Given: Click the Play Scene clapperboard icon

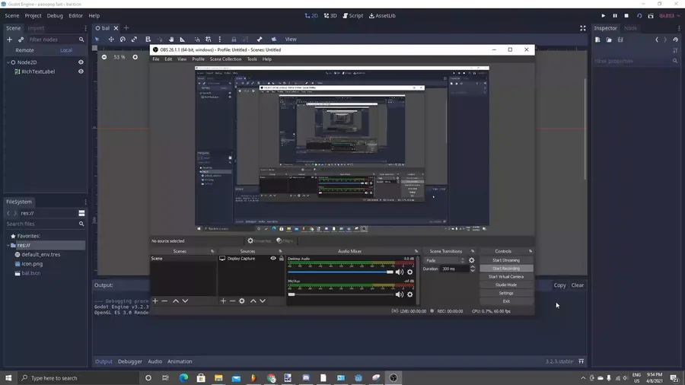Looking at the screenshot, I should point(651,16).
